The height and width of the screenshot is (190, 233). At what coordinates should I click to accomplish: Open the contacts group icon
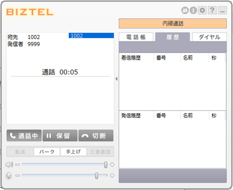point(185,11)
